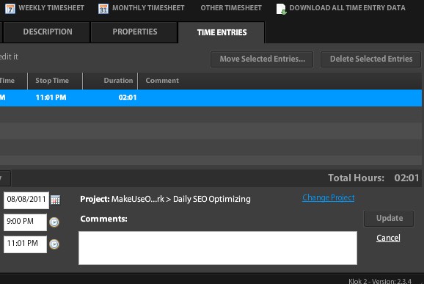Open the Weekly Timesheet view
This screenshot has height=284, width=424.
[51, 8]
